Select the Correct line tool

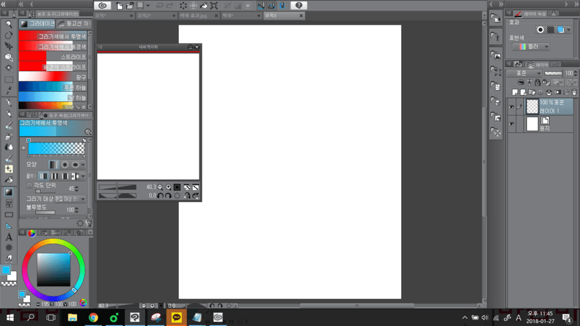click(x=8, y=258)
